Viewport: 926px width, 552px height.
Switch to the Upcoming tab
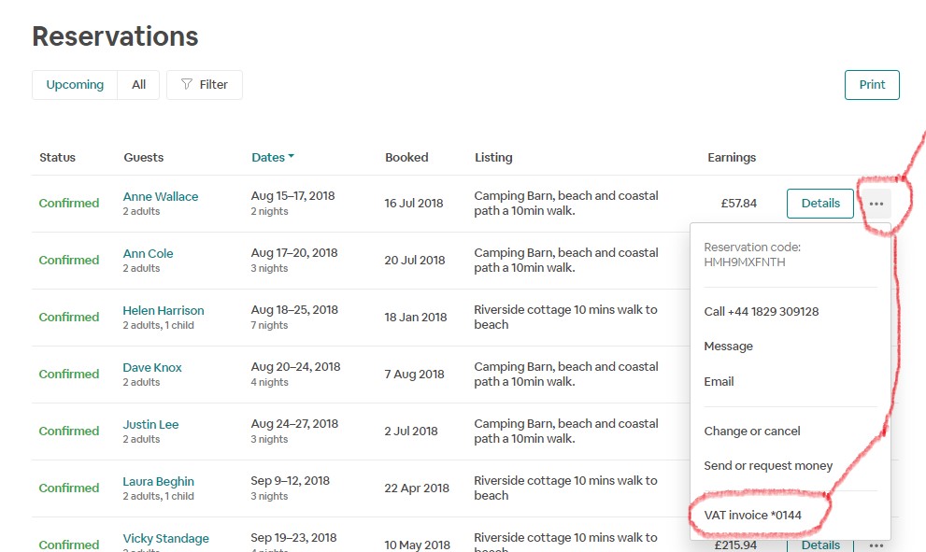(x=75, y=85)
